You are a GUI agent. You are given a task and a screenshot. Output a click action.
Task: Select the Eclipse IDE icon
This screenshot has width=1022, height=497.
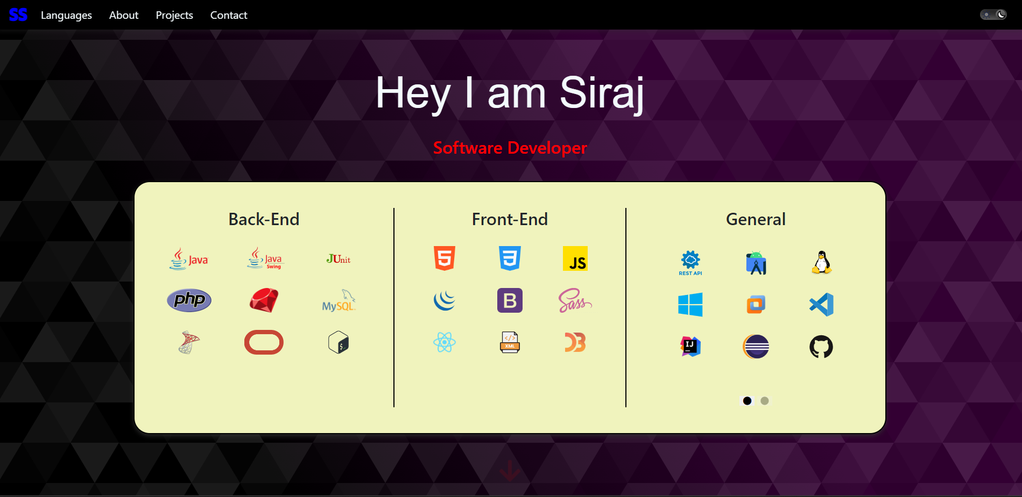756,347
